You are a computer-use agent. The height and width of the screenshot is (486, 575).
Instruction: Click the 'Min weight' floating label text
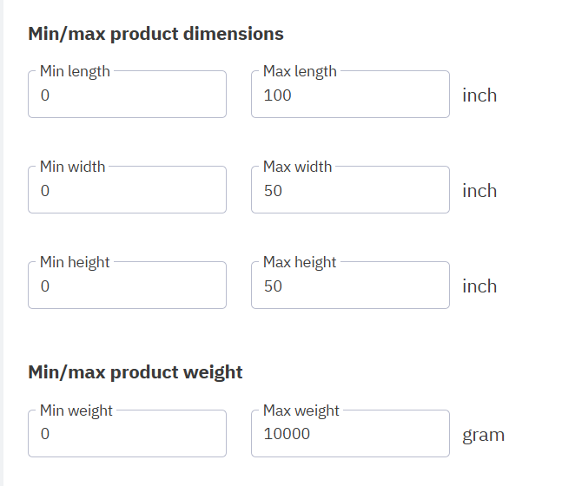pos(76,410)
